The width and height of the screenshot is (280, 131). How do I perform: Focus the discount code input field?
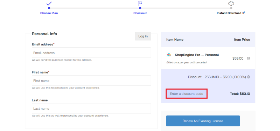pos(187,93)
